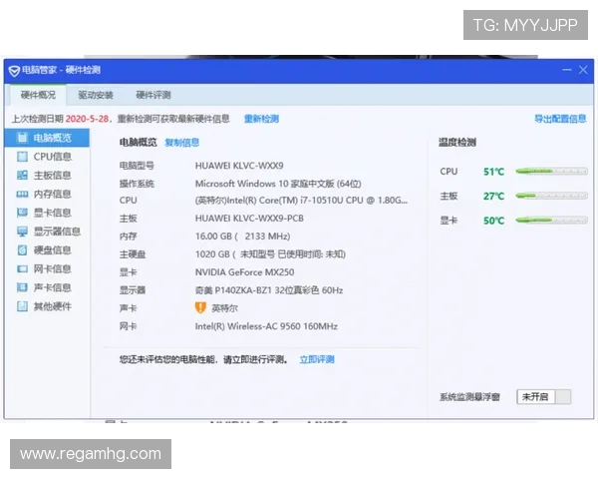Screen dimensions: 598x479
Task: Toggle the 系统监测悬浮窗 switch 未开启
Action: point(544,397)
